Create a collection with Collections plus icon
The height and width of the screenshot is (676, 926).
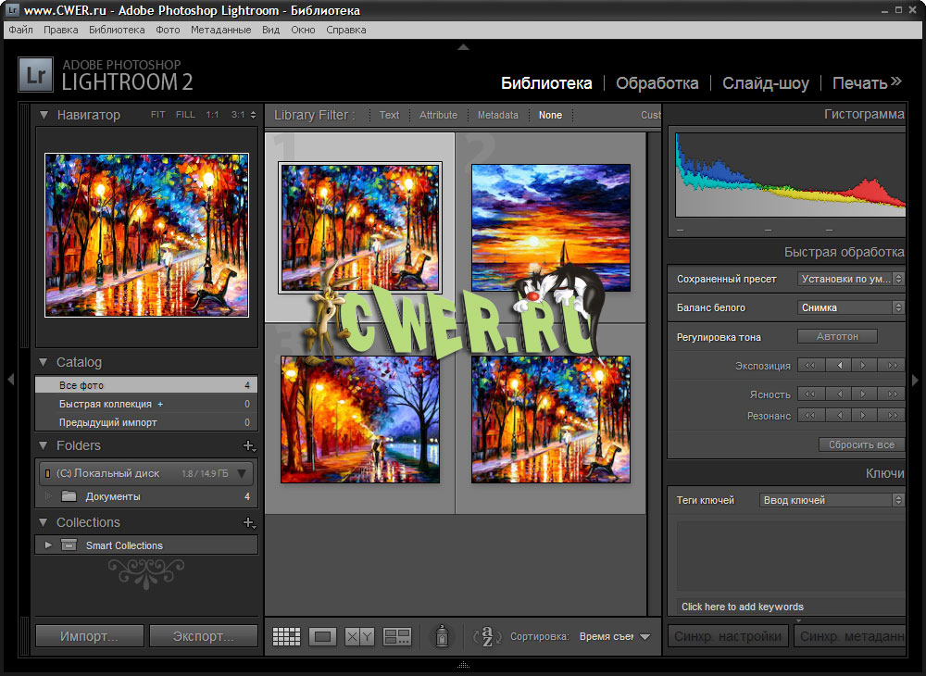247,523
